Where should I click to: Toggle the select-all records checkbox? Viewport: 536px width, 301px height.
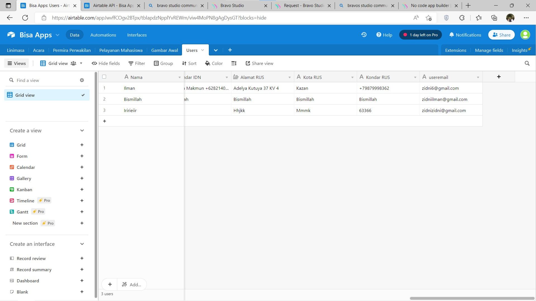pos(104,77)
